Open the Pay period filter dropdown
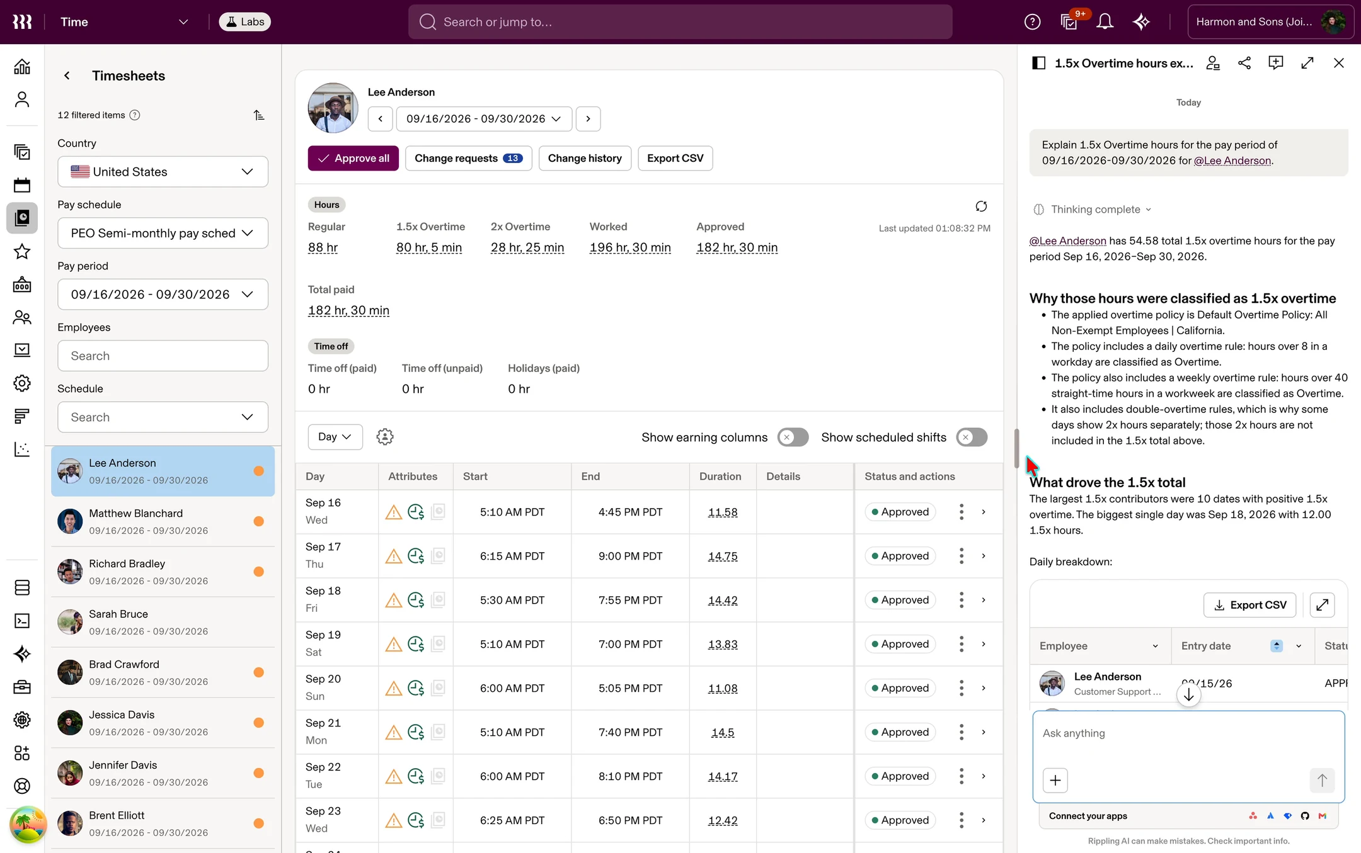 pos(163,295)
